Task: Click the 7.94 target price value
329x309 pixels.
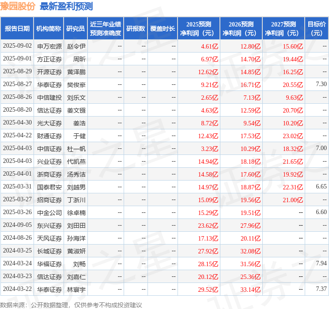Action: coord(321,264)
